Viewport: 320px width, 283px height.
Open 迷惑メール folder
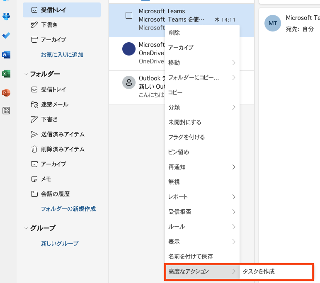click(x=62, y=104)
